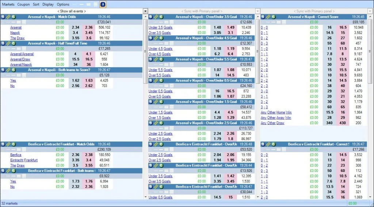Click the middle panel vertical scrollbar
This screenshot has width=374, height=207.
pyautogui.click(x=257, y=51)
